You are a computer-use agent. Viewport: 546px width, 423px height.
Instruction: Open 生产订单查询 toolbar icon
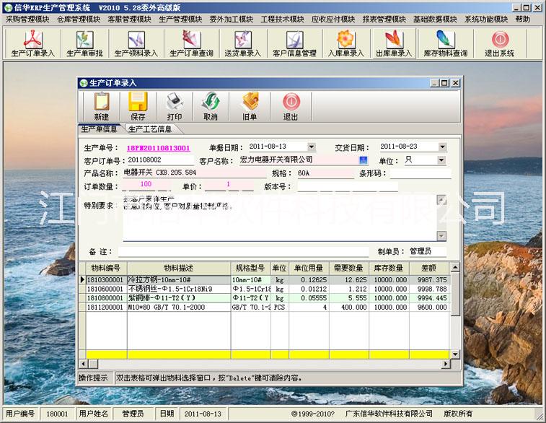click(191, 43)
